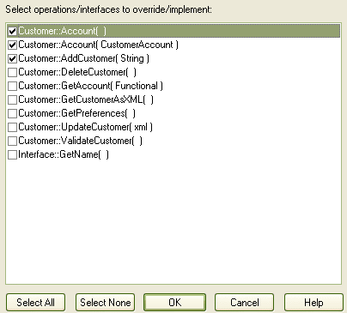Select 'Customer::GetAccount( Functional )' row text

tap(90, 86)
